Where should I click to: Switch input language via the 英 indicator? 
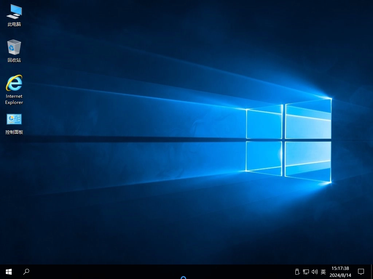(323, 271)
